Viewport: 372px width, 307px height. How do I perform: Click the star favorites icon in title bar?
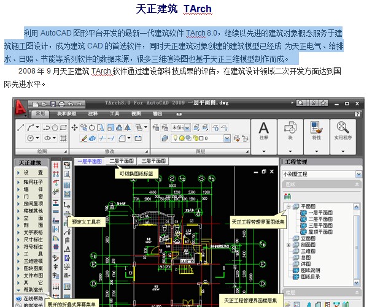coord(323,103)
